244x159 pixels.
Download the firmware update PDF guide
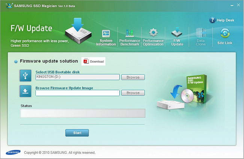click(x=93, y=61)
